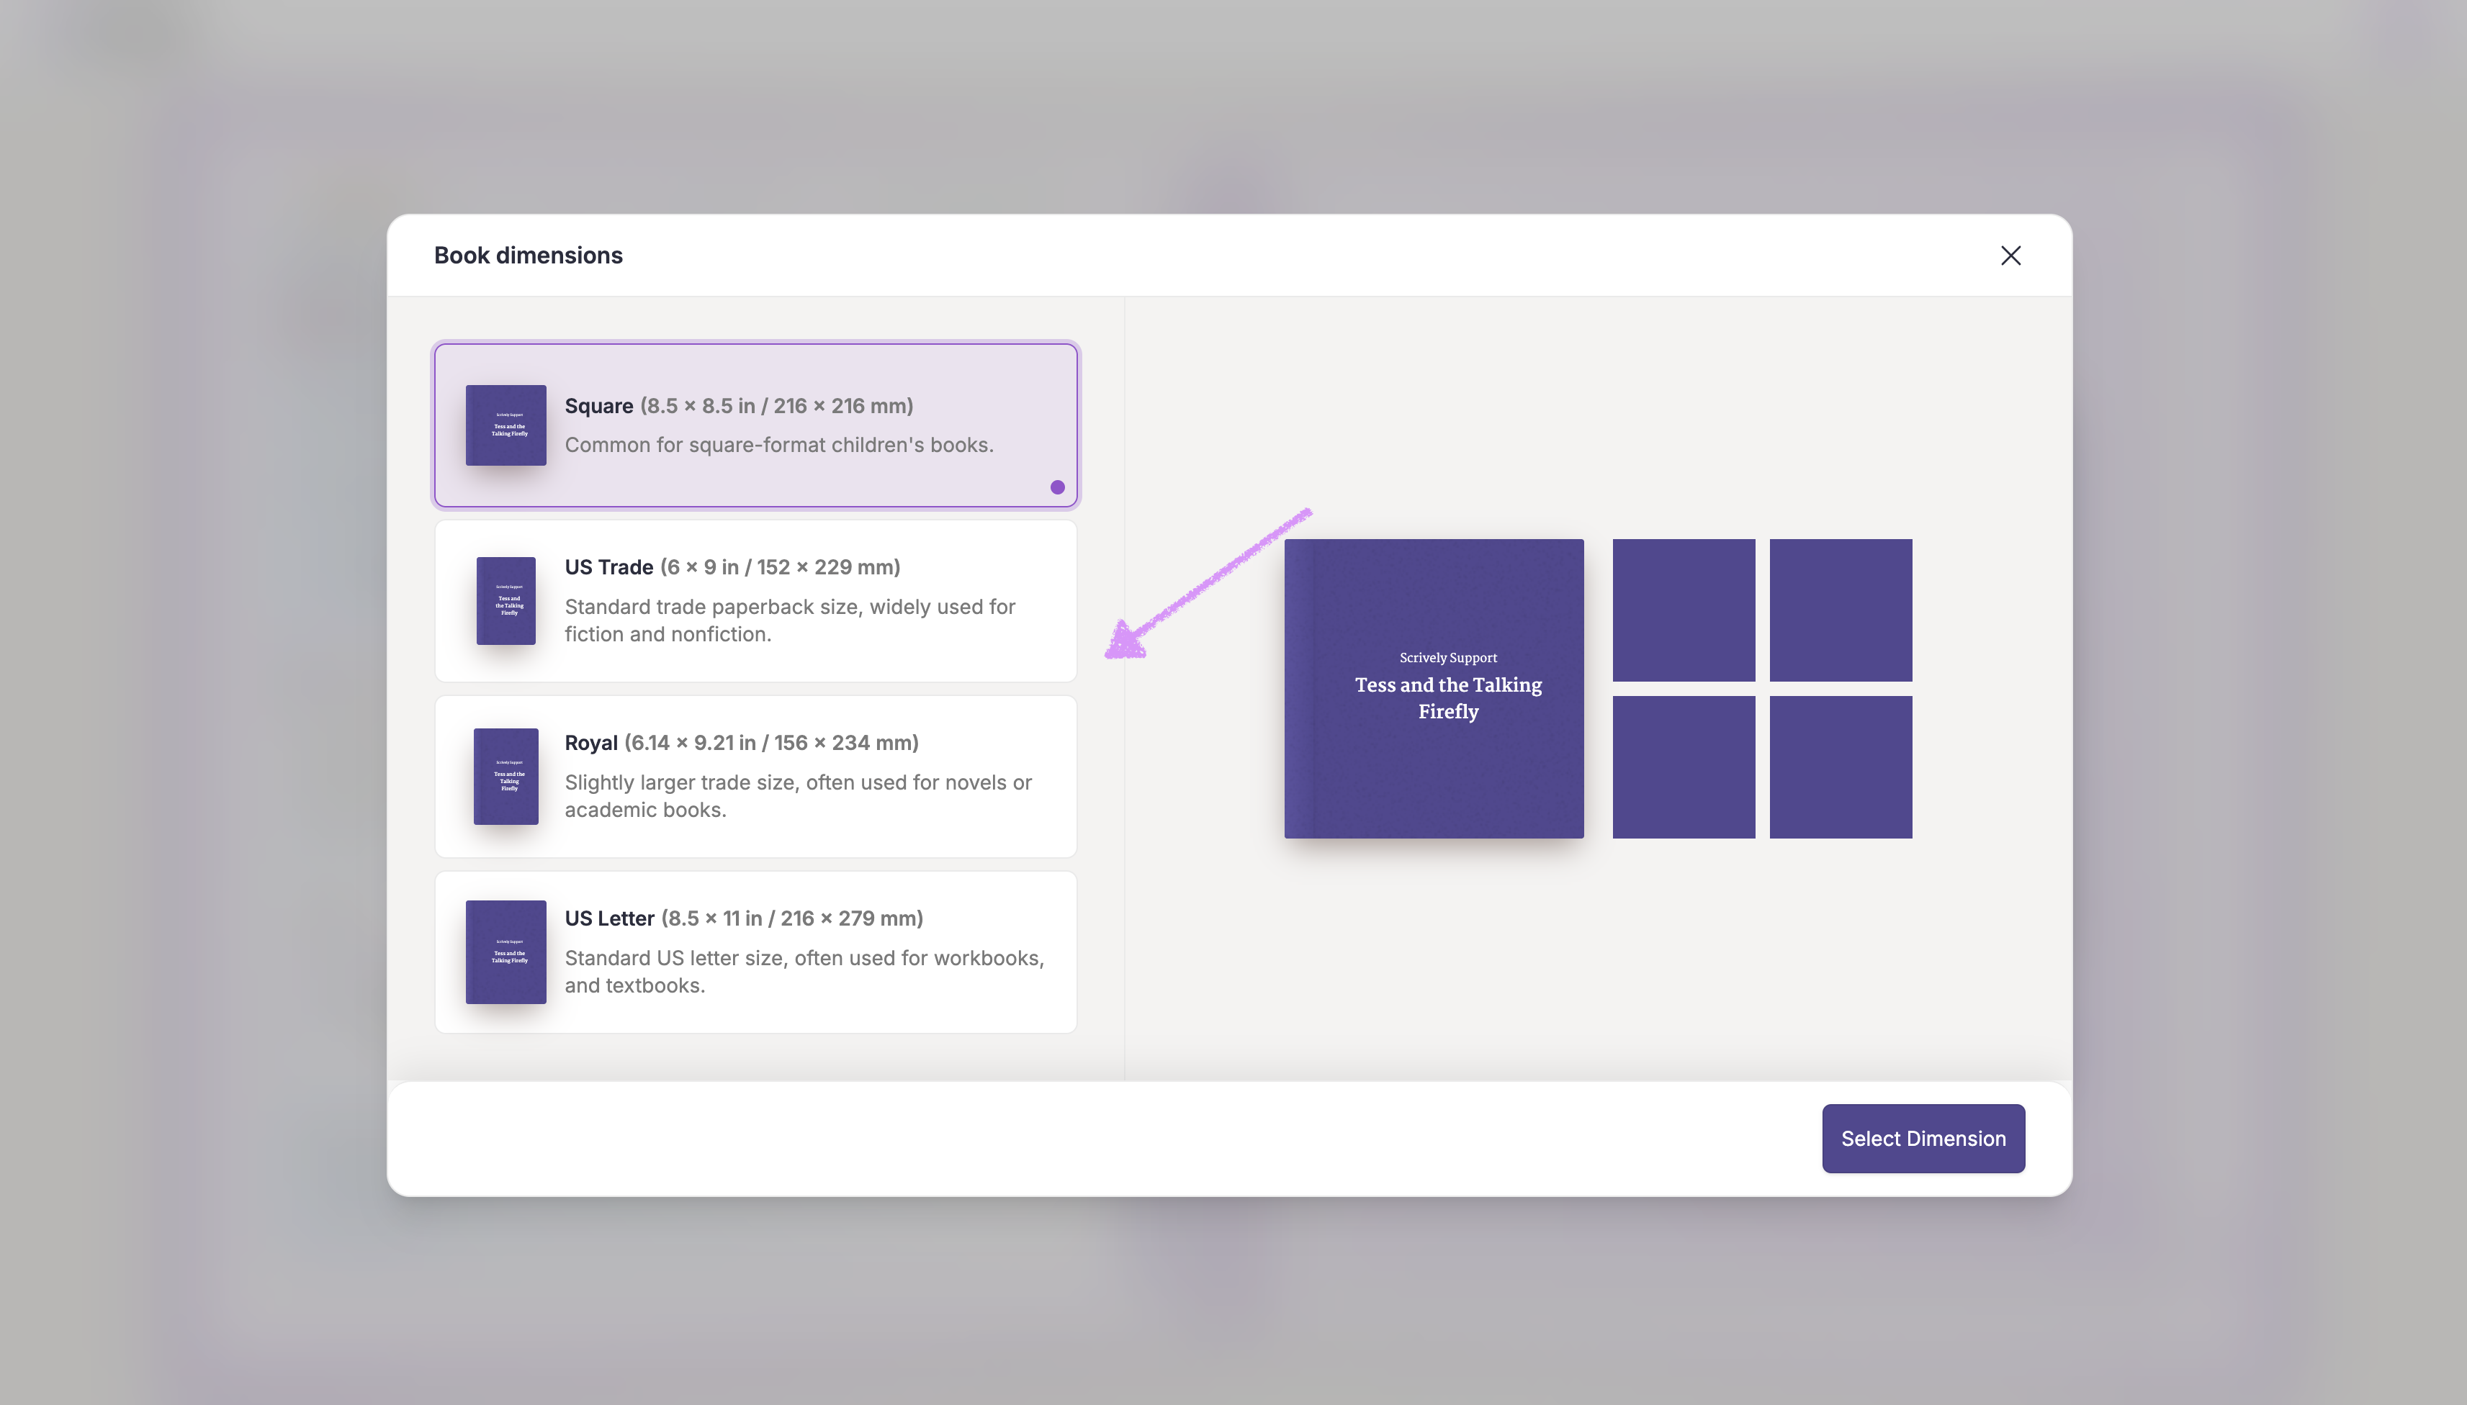This screenshot has width=2467, height=1405.
Task: Select the US Letter size option
Action: click(x=756, y=952)
